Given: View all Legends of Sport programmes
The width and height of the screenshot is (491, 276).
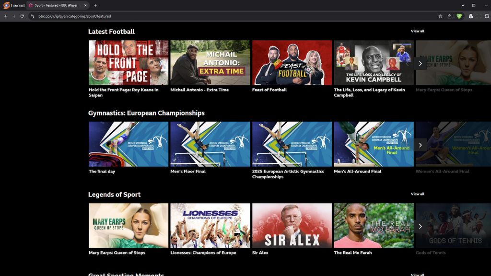Looking at the screenshot, I should 418,194.
